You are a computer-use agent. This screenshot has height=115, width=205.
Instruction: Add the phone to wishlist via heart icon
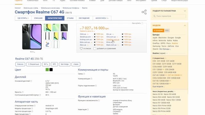coord(81,49)
